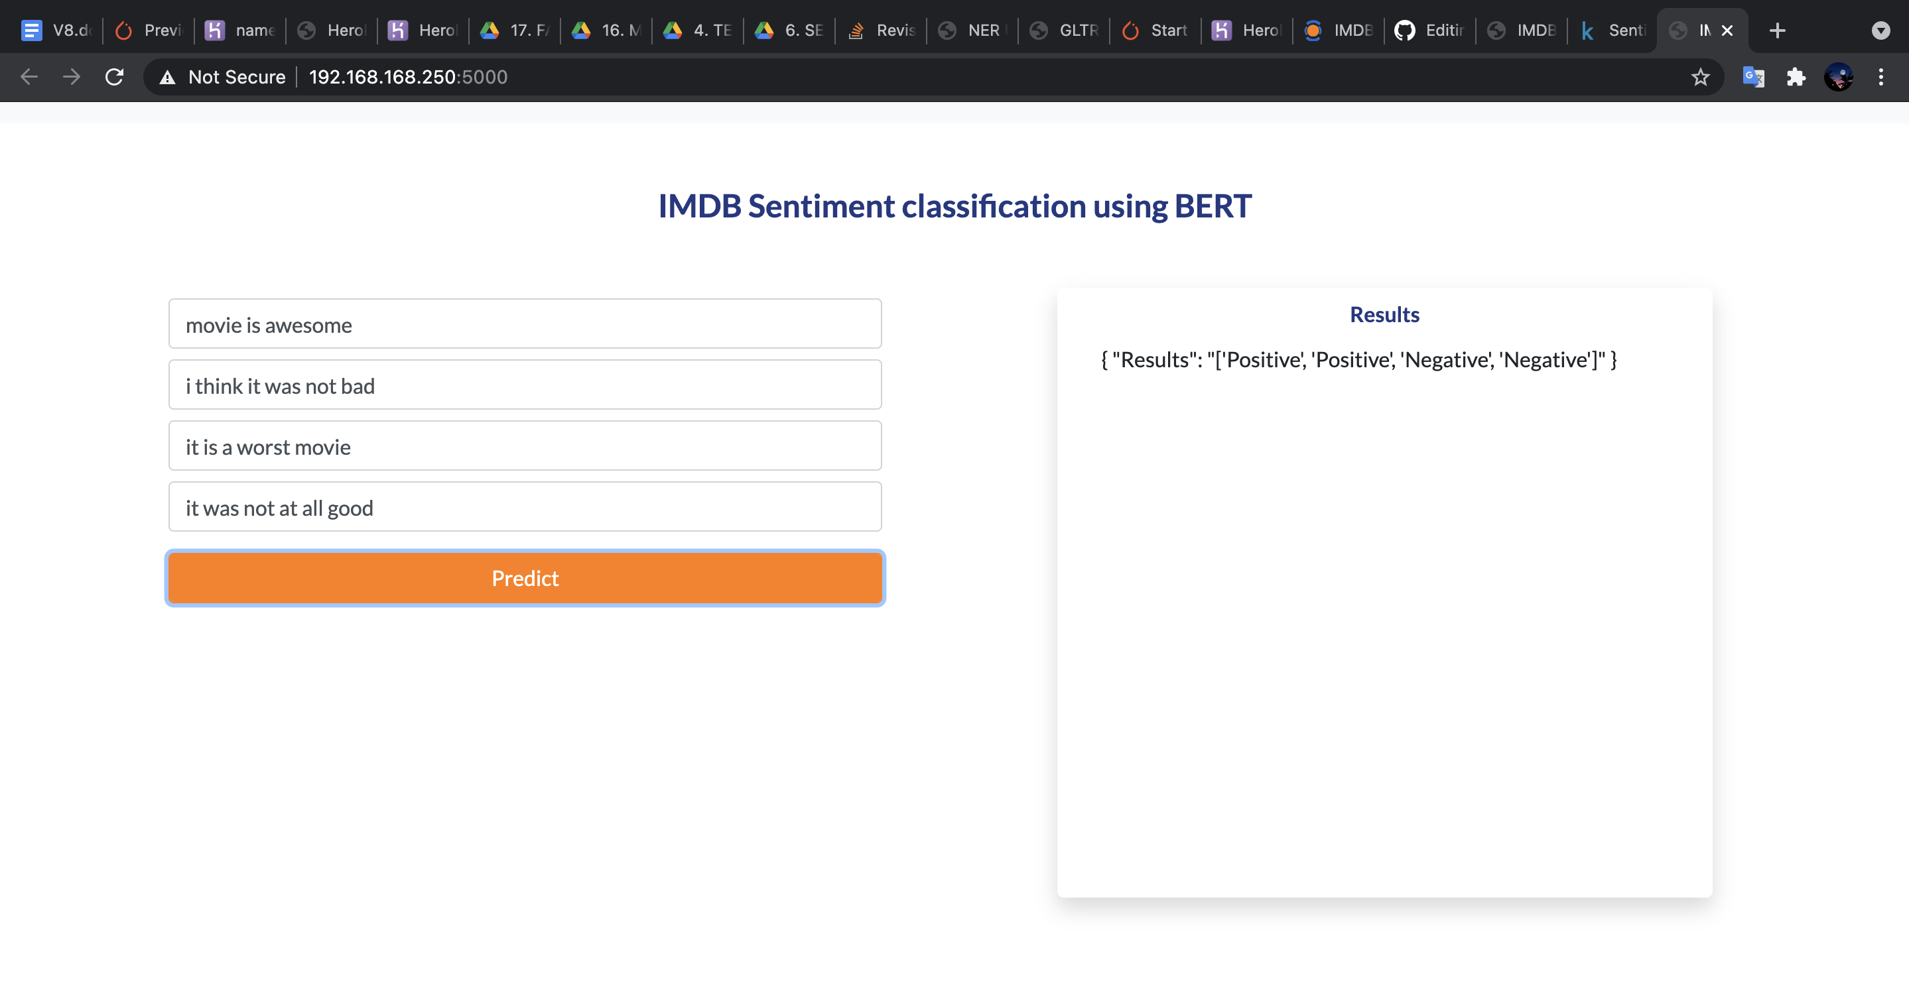
Task: Switch to the NER tab
Action: point(972,30)
